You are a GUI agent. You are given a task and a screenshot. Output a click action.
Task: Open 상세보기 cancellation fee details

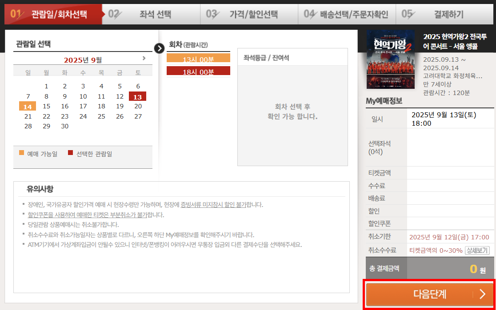pos(477,250)
